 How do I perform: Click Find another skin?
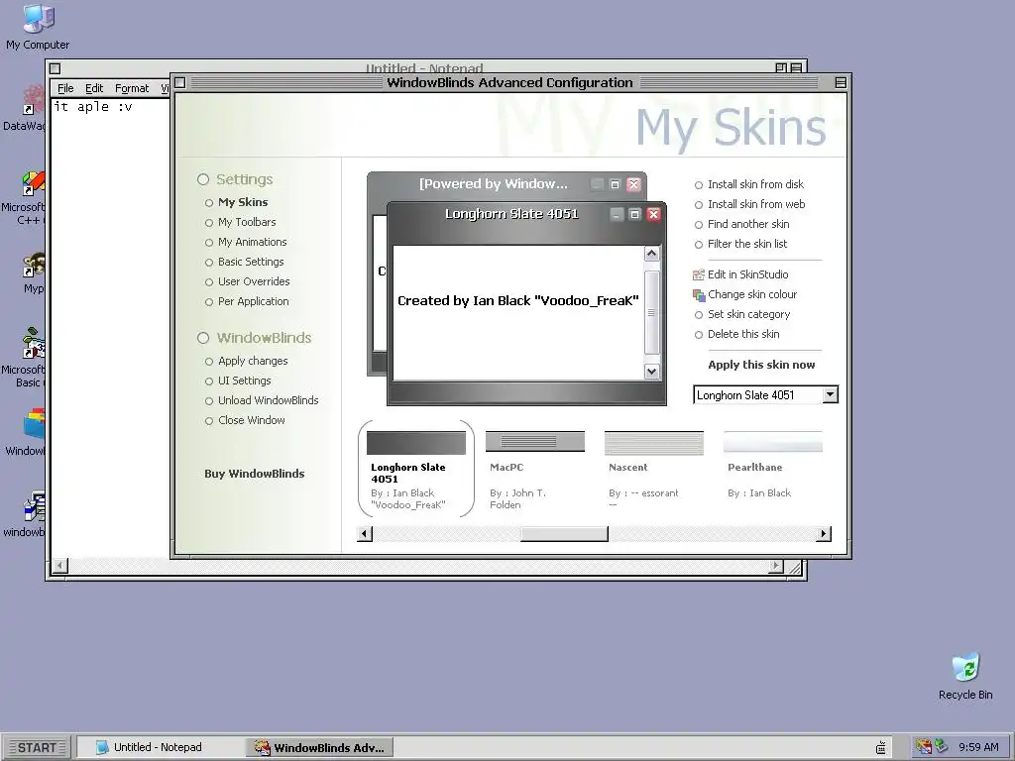(x=741, y=225)
